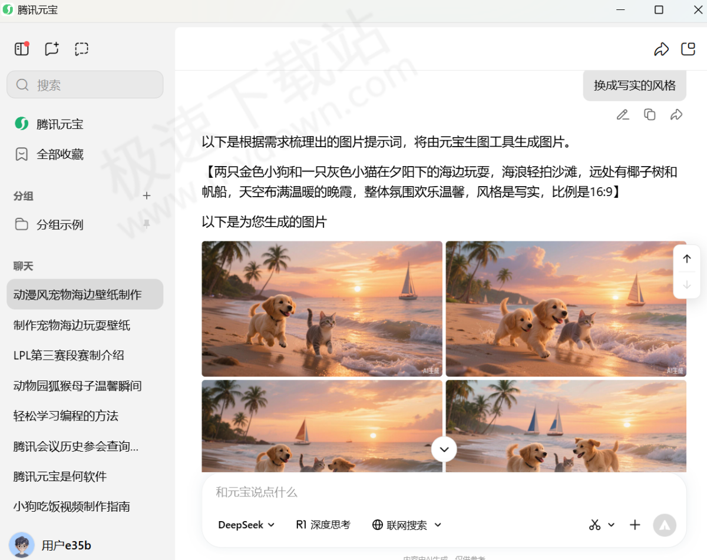
Task: Copy the generated prompt message
Action: tap(649, 115)
